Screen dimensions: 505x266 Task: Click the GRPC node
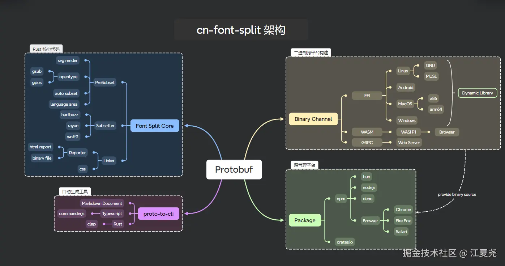point(367,143)
